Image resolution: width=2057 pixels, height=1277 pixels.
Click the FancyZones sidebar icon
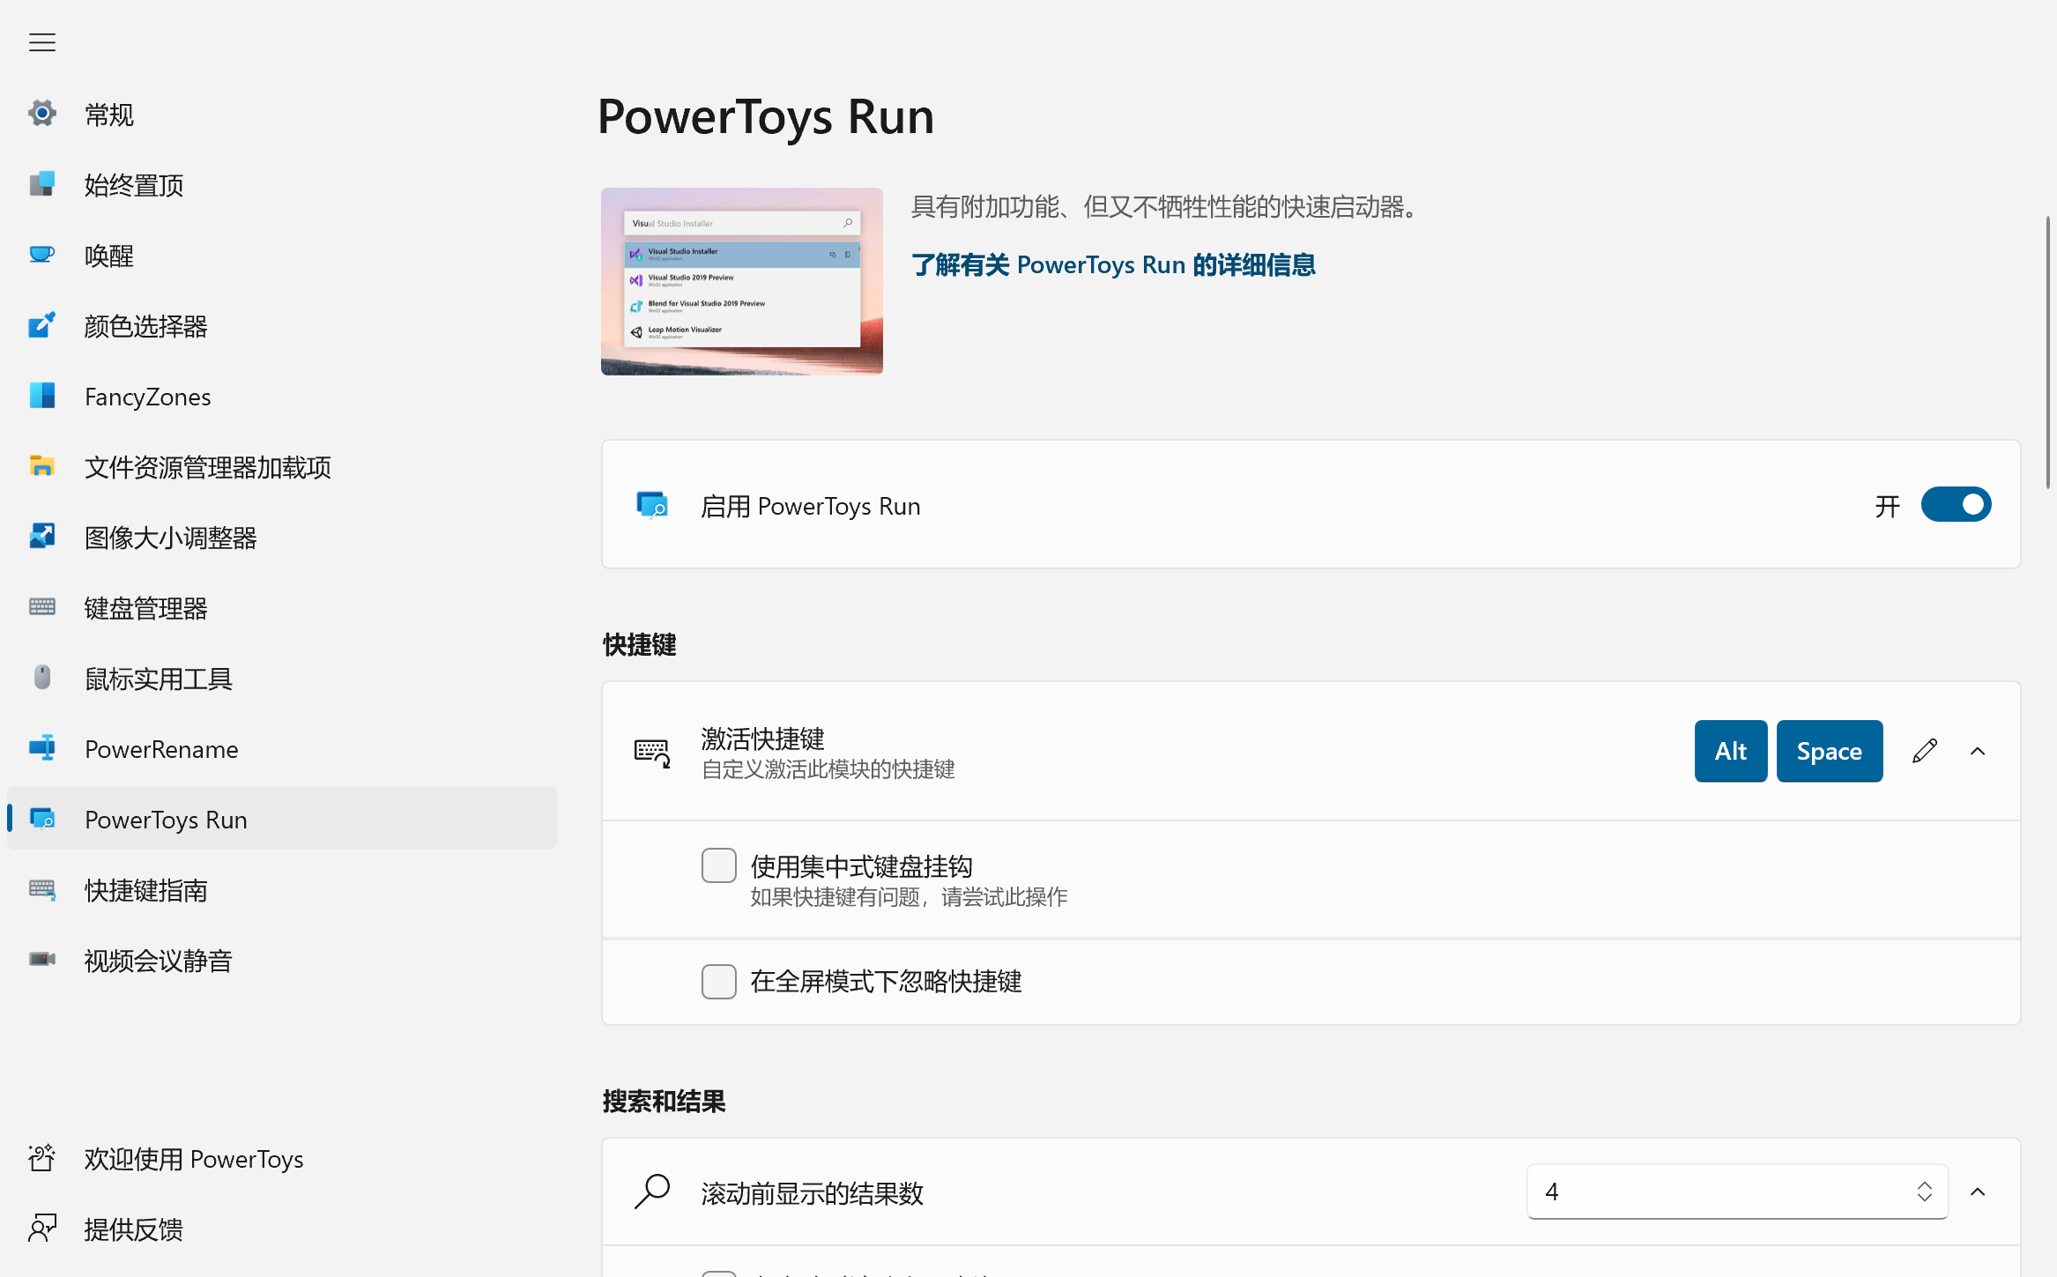pyautogui.click(x=41, y=396)
